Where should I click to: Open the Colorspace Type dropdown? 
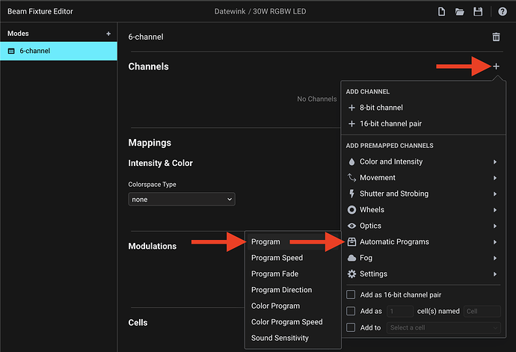click(x=182, y=200)
